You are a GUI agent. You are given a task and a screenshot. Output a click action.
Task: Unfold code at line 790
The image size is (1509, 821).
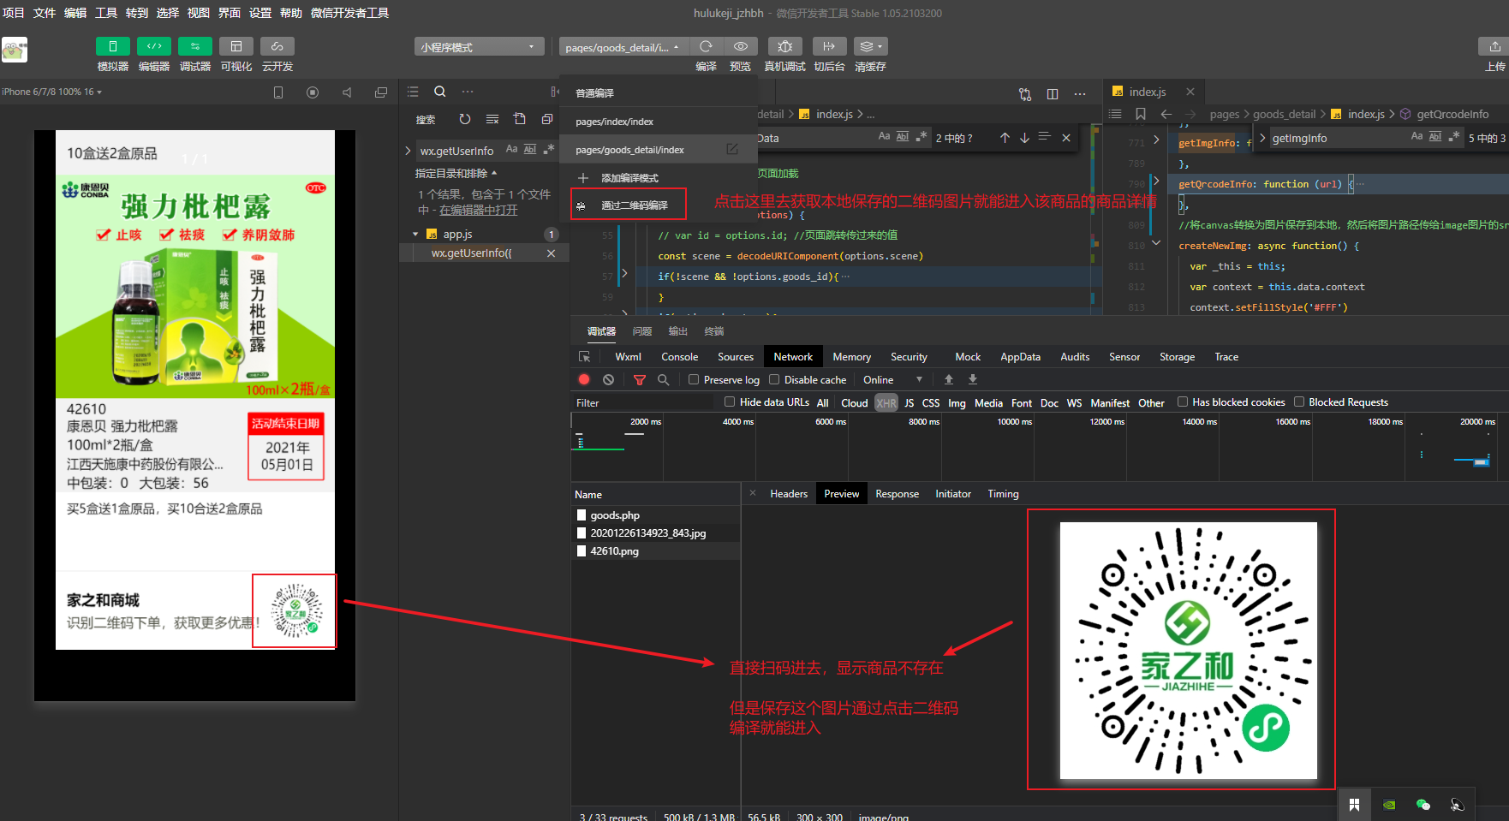1156,181
